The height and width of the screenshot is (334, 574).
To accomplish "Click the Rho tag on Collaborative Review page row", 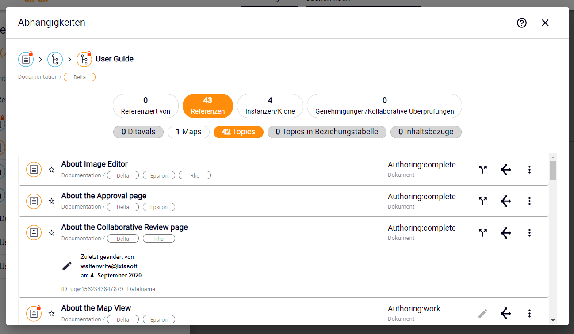I will coord(159,239).
